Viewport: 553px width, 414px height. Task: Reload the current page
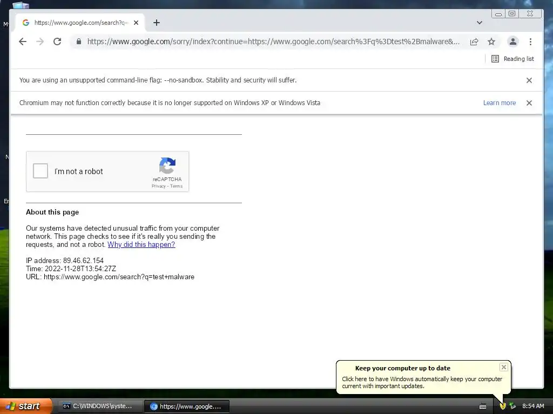tap(57, 42)
